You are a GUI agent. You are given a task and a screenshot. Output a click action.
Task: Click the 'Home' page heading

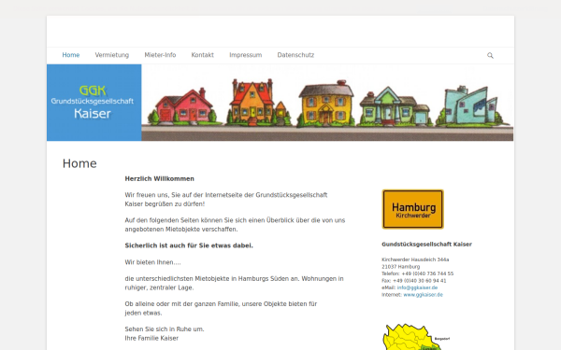[x=79, y=163]
